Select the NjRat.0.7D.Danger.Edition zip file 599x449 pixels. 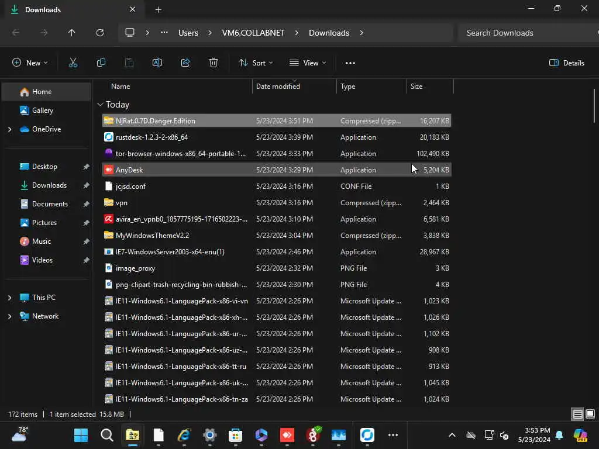277,120
